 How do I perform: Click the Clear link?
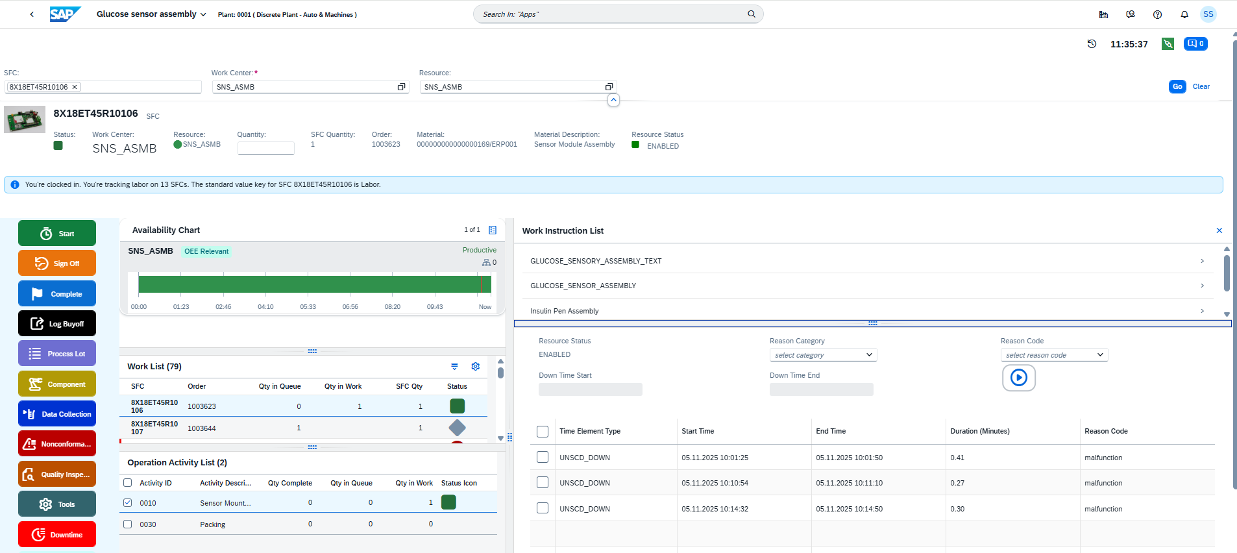1201,86
